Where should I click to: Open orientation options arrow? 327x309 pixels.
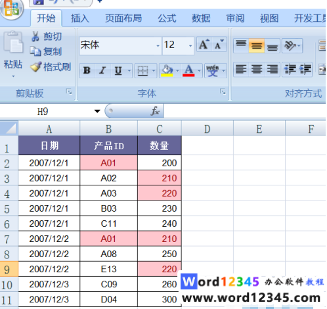coord(299,45)
